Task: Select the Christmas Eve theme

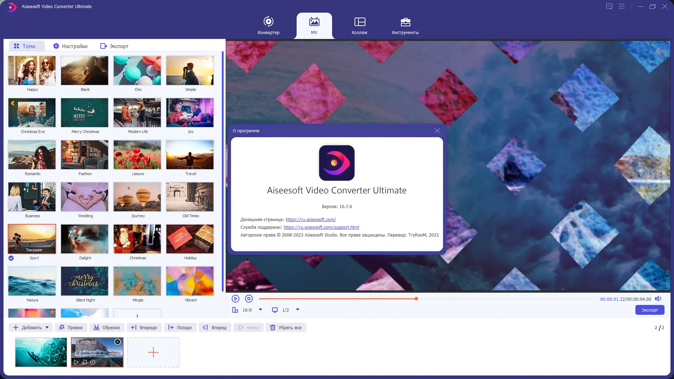Action: pyautogui.click(x=32, y=112)
